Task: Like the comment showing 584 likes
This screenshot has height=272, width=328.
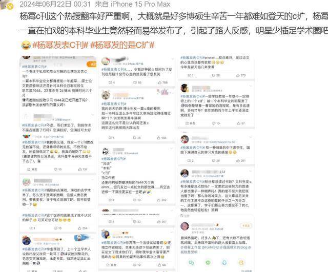Action: tap(161, 138)
